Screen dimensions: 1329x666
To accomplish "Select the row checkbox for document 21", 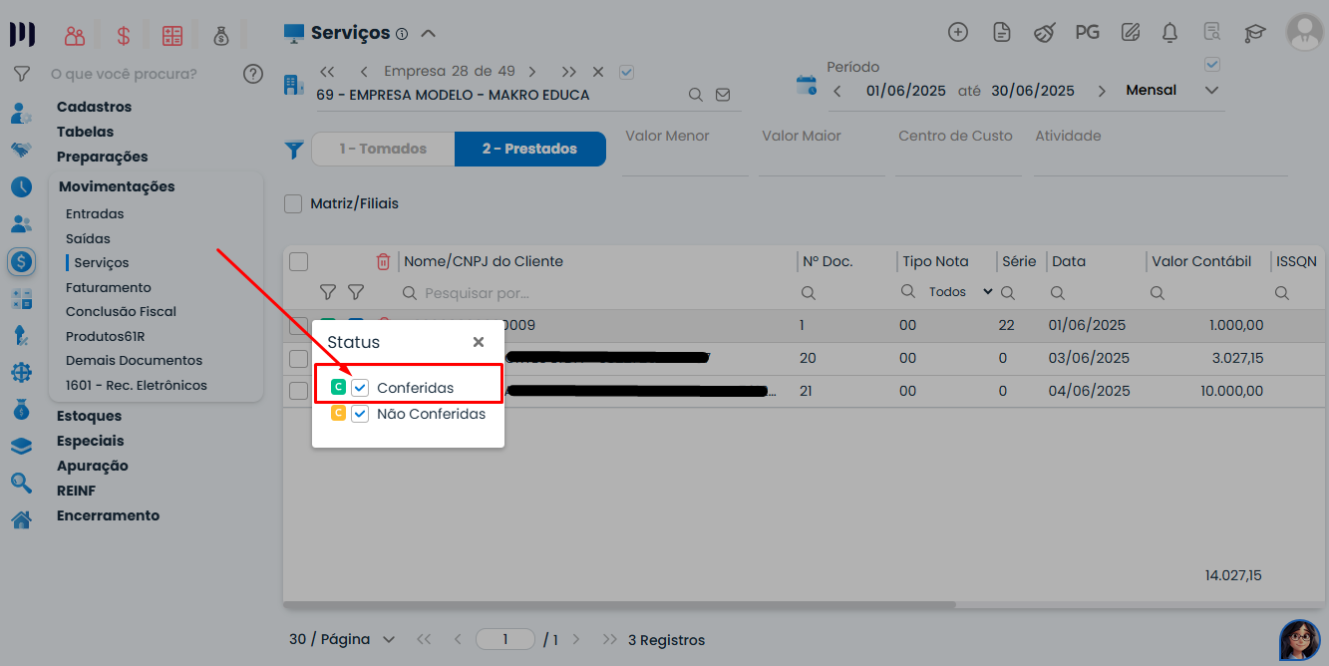I will (x=298, y=391).
